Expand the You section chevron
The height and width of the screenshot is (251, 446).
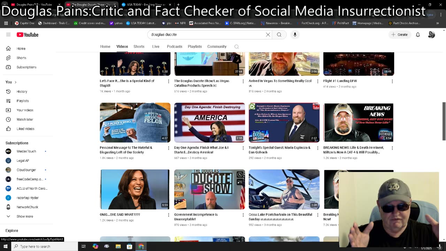pyautogui.click(x=15, y=82)
